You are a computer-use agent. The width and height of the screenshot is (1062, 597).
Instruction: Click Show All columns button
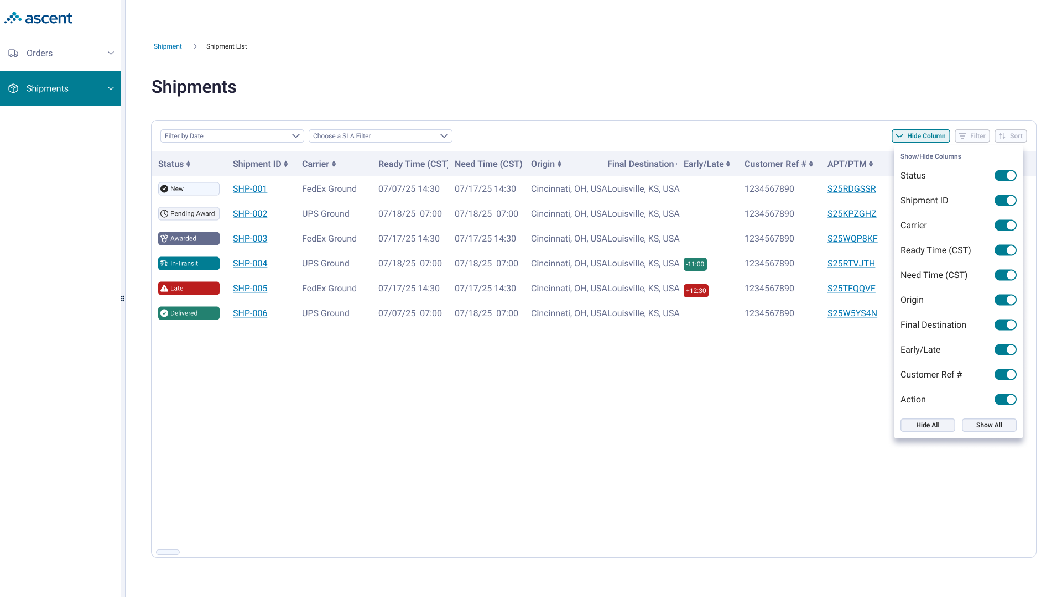[x=989, y=425]
